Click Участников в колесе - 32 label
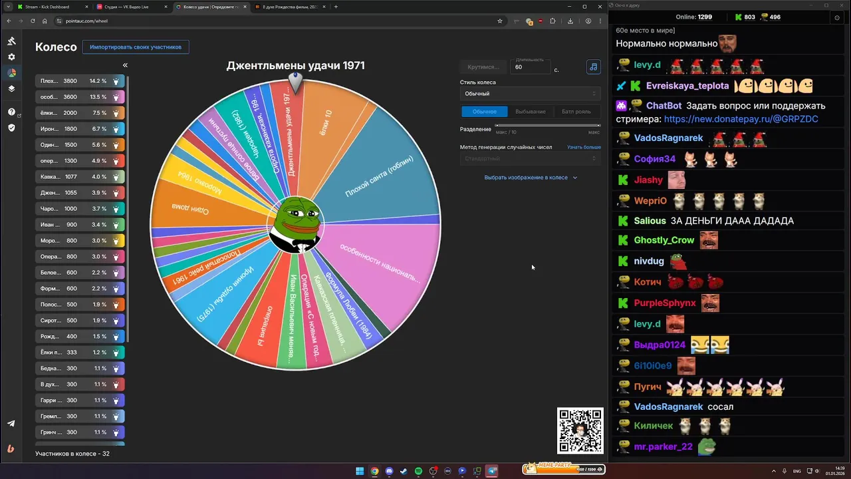The width and height of the screenshot is (851, 479). point(72,454)
